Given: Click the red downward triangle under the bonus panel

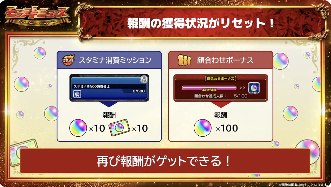Looking at the screenshot, I should coord(221,104).
